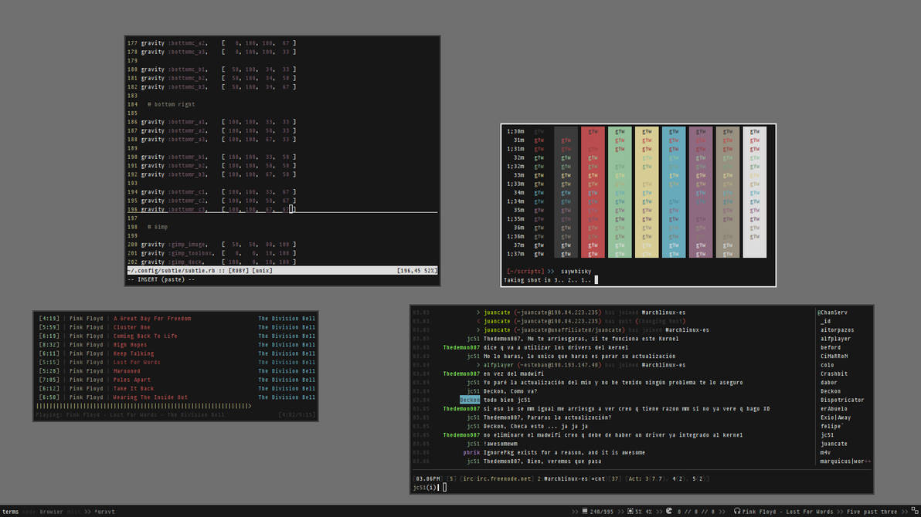Click 'erAbuelo' in the IRC nick list
Screen dimensions: 921x517
point(834,409)
